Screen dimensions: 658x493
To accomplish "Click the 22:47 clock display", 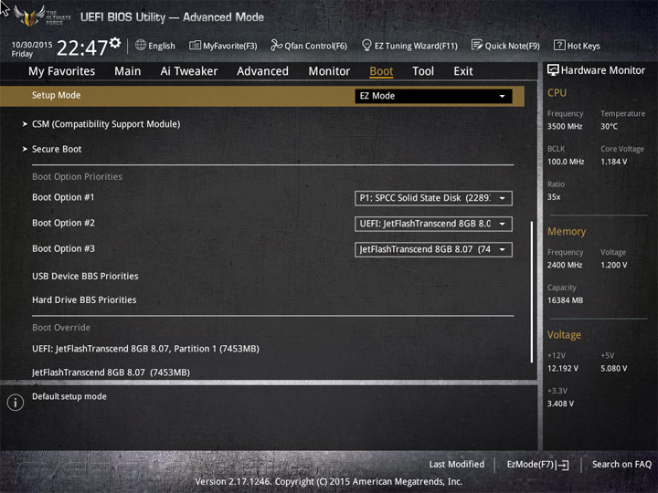I will 82,47.
